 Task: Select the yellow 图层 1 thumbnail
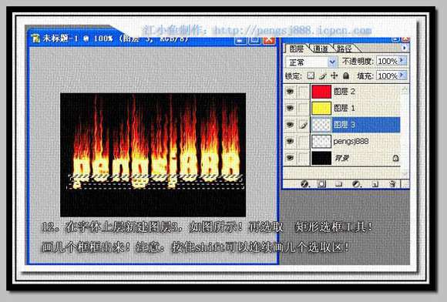pyautogui.click(x=321, y=108)
